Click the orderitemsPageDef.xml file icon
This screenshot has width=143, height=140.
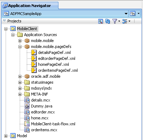pyautogui.click(x=34, y=70)
